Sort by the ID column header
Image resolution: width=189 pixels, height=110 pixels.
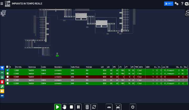pyautogui.click(x=12, y=67)
